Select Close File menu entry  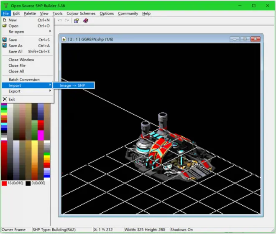coord(28,65)
